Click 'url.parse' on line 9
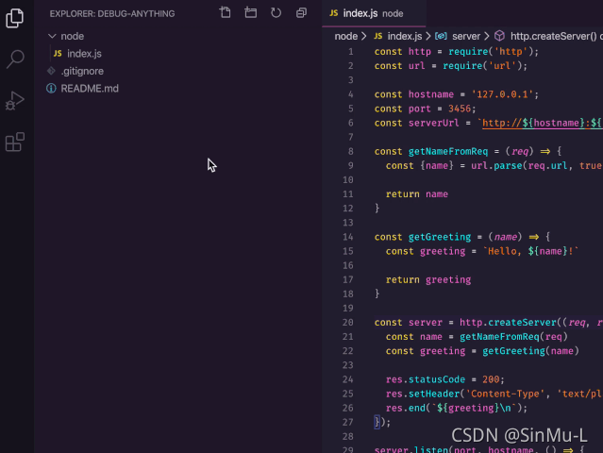The width and height of the screenshot is (603, 453). point(496,166)
